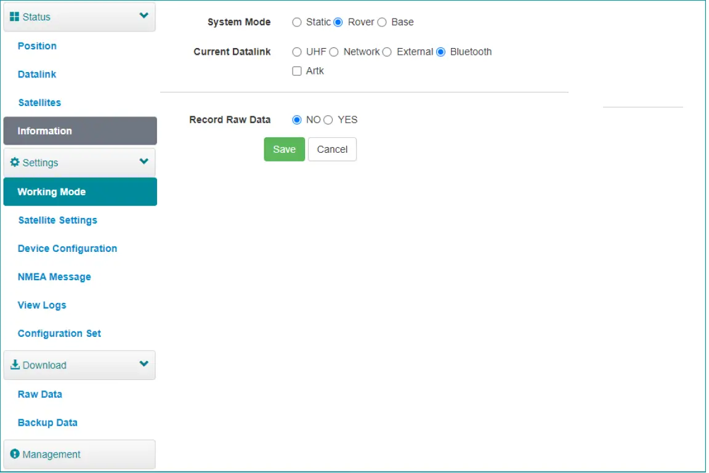Image resolution: width=709 pixels, height=473 pixels.
Task: Click the Management info icon
Action: (14, 454)
